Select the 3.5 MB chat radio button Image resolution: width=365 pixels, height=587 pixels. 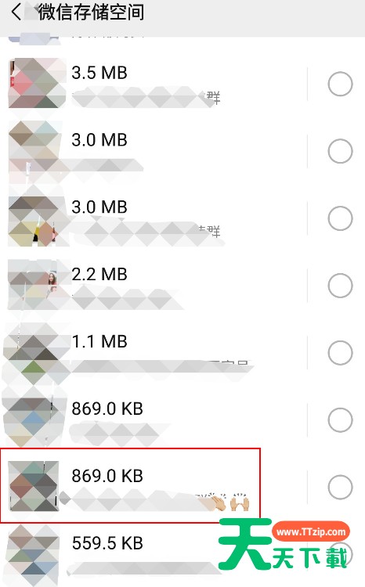(340, 84)
